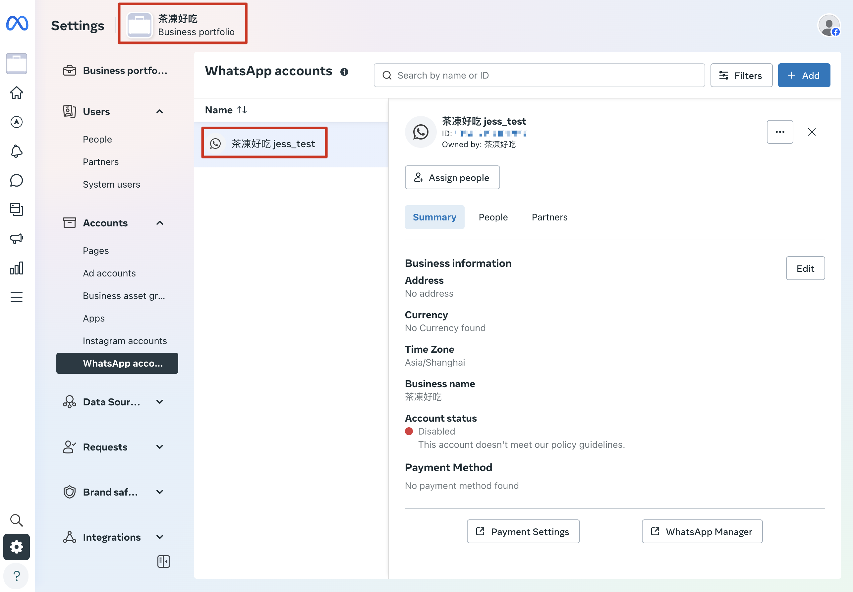
Task: Select 茶凍好吃 jess_test account row
Action: click(x=291, y=144)
